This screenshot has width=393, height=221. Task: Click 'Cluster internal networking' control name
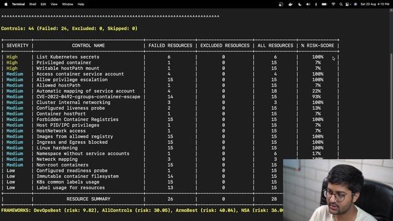pyautogui.click(x=74, y=103)
